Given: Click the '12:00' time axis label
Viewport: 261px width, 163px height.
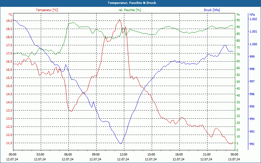Looking at the screenshot, I should [x=123, y=154].
